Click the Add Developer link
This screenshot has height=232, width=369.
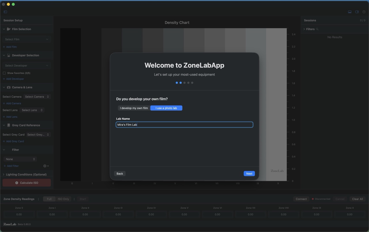13,79
